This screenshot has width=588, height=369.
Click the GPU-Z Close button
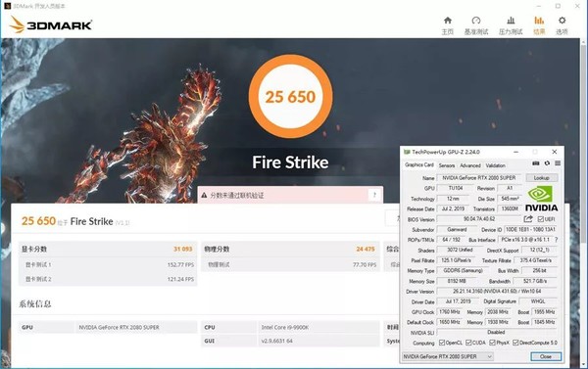(546, 356)
